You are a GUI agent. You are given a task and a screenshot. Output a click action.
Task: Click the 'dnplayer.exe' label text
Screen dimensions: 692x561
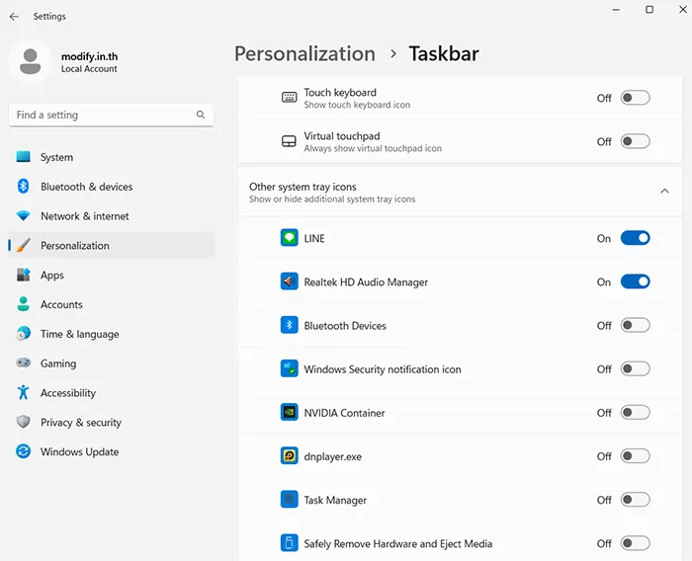coord(333,457)
